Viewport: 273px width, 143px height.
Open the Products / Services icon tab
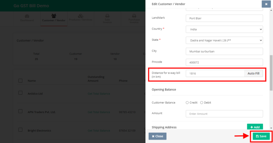[80, 16]
